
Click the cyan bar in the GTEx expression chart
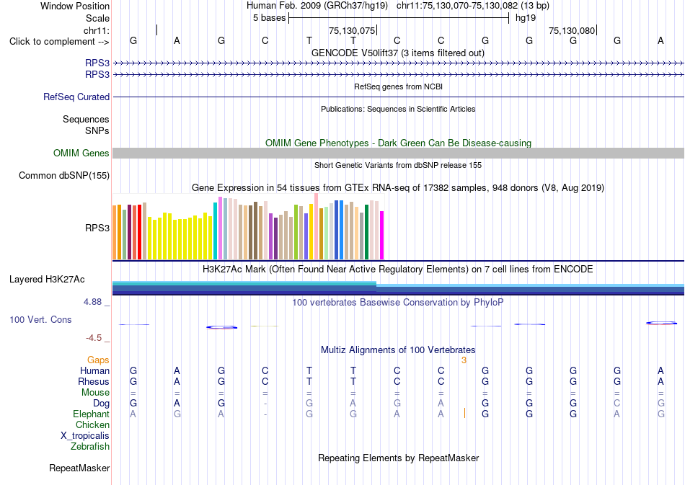click(216, 231)
